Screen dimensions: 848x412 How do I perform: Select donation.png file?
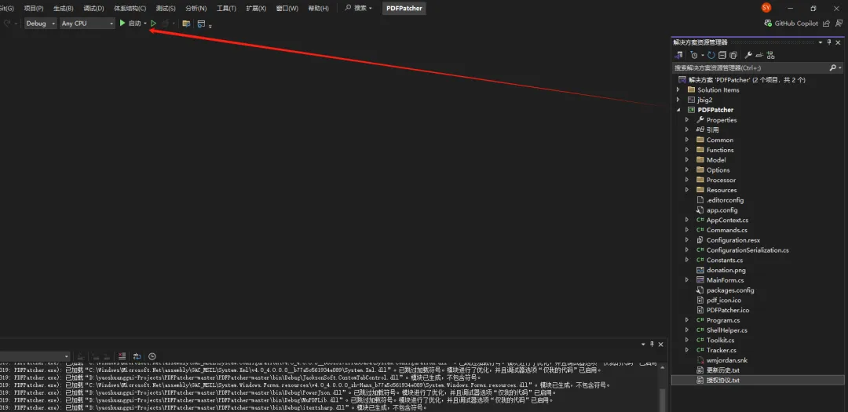726,270
